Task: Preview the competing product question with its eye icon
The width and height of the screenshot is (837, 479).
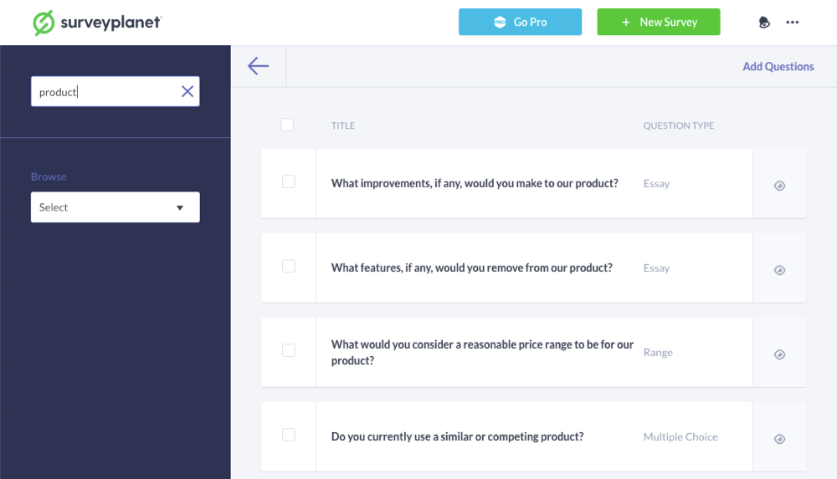Action: coord(779,439)
